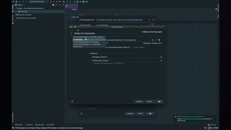The width and height of the screenshot is (231, 130).
Task: Click the copy interpreter icon in CLI dialog toolbar
Action: point(78,30)
